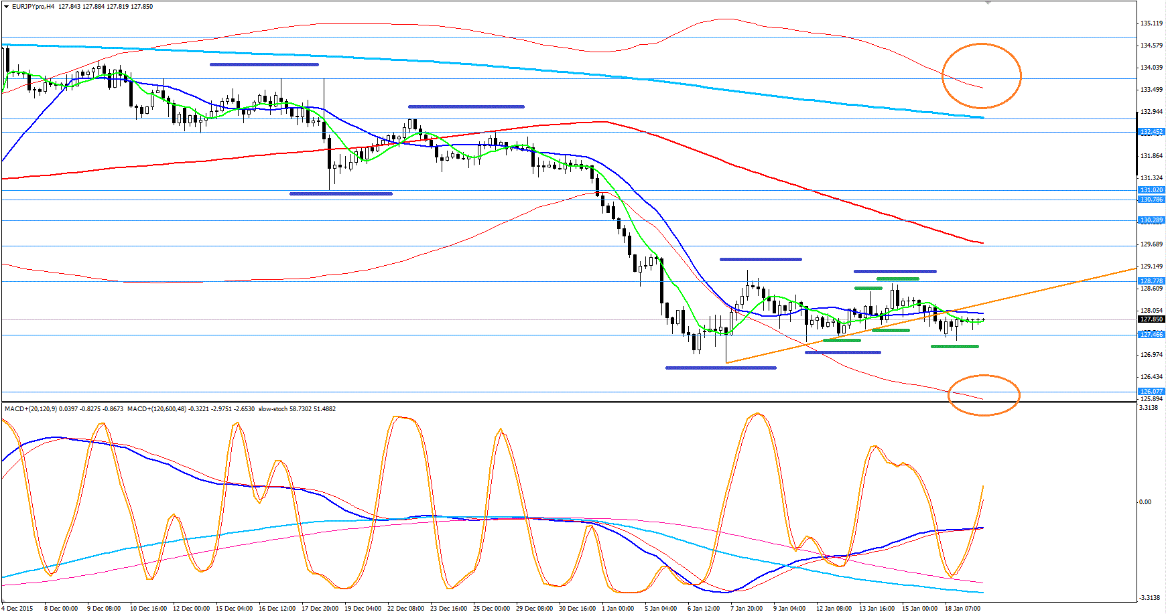Screen dimensions: 1166x614
Task: Select the highlighted 131.020 level label
Action: click(x=1151, y=190)
